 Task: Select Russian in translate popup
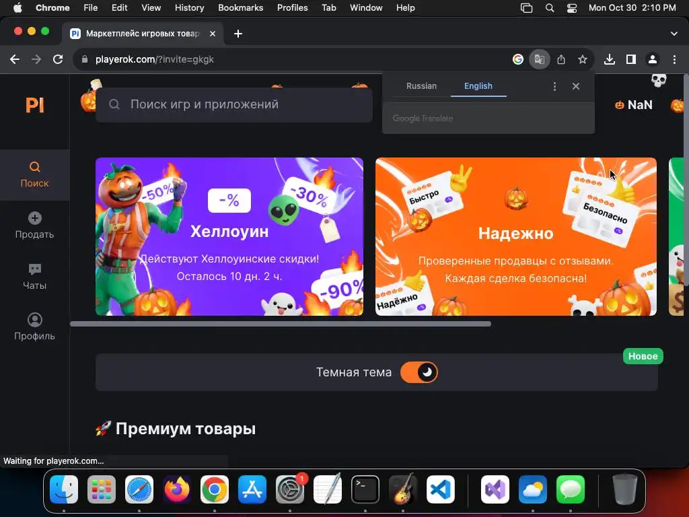(x=421, y=86)
